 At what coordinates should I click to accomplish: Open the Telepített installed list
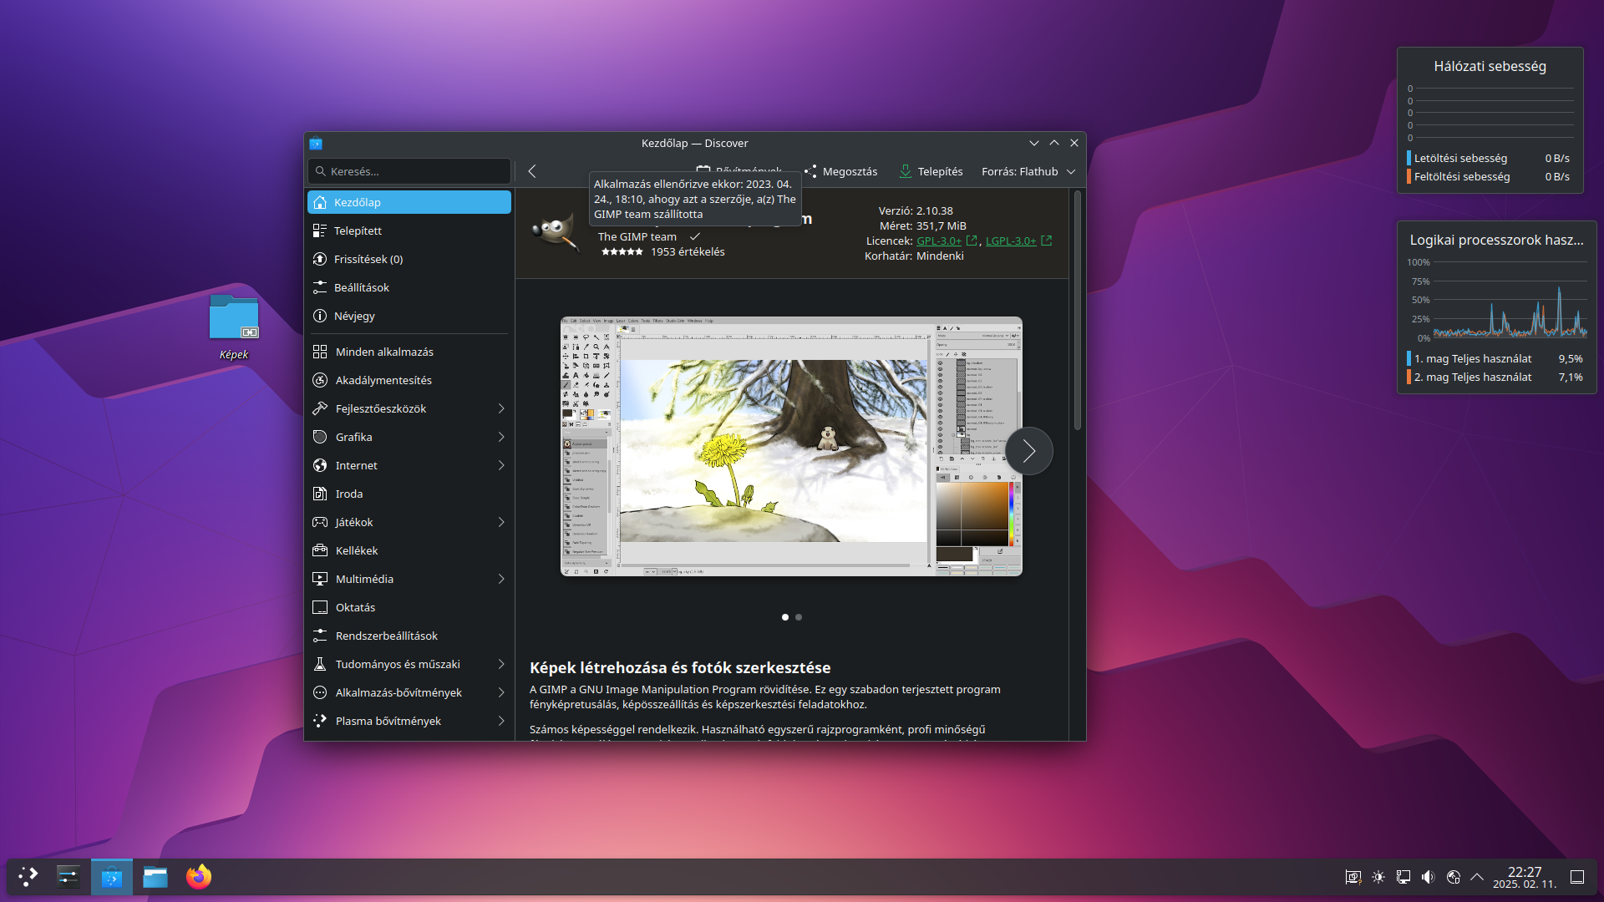click(409, 231)
